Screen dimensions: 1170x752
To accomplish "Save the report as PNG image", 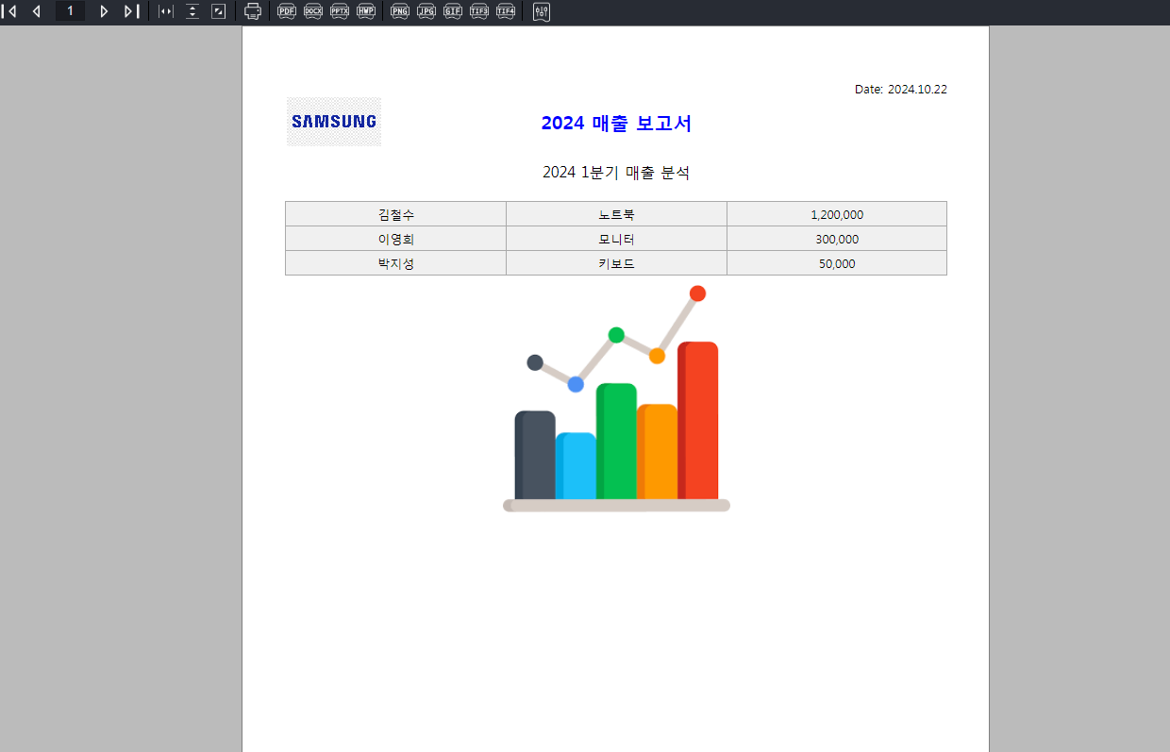I will pos(400,11).
